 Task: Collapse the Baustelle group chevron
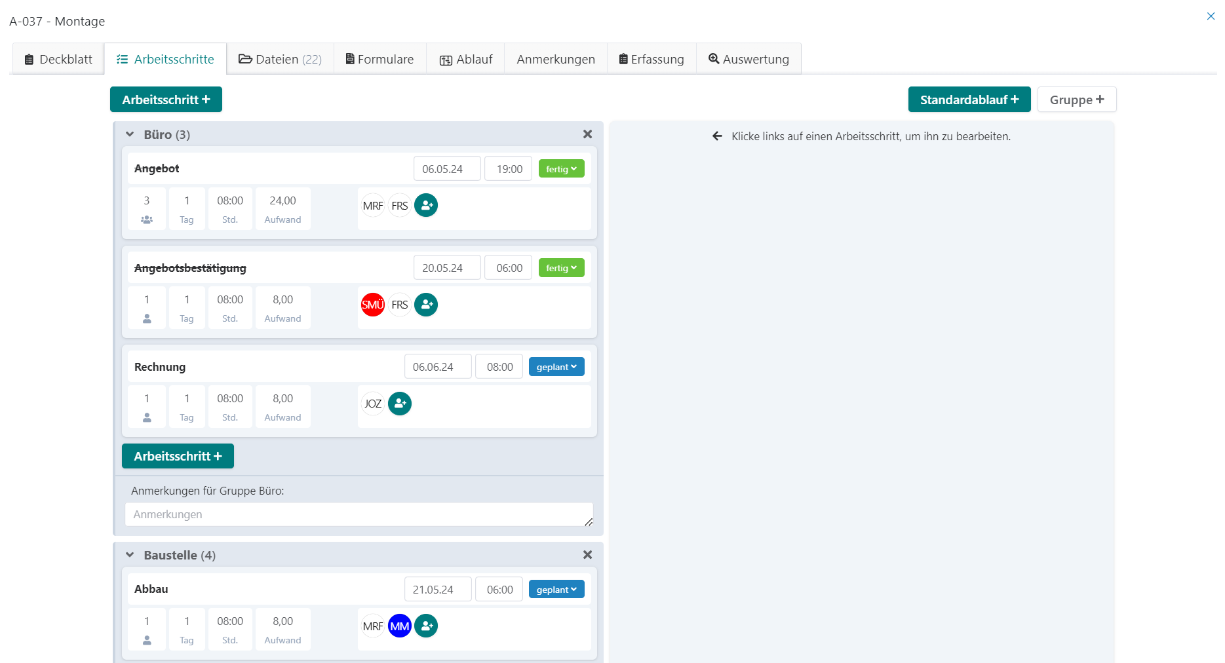[x=130, y=555]
